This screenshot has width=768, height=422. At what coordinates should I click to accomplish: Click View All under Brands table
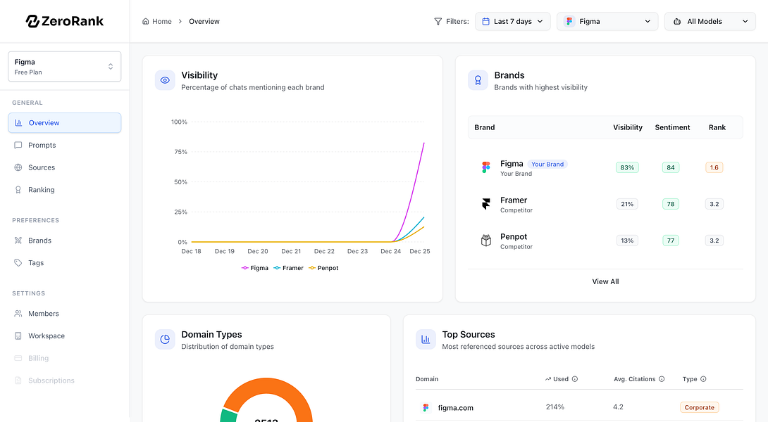tap(605, 281)
